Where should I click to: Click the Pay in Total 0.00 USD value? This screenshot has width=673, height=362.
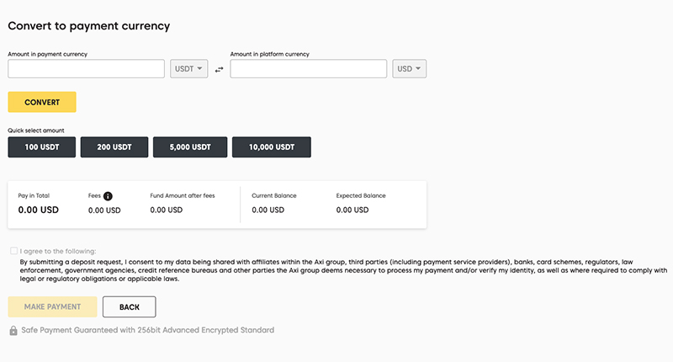pyautogui.click(x=38, y=210)
